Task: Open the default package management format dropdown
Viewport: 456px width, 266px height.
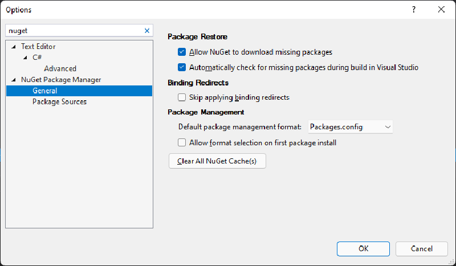Action: pos(351,127)
